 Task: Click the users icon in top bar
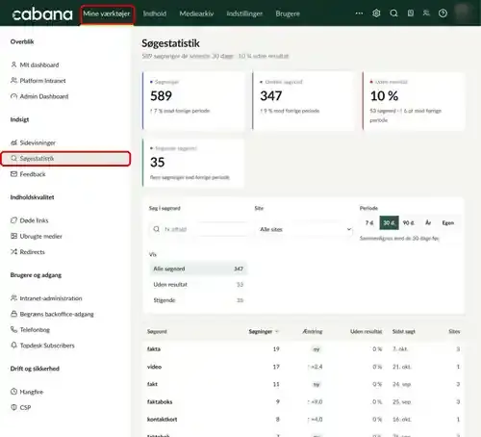pos(426,13)
